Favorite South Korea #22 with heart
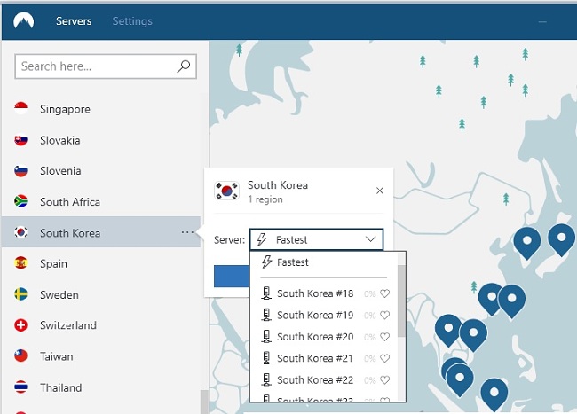This screenshot has height=414, width=577. coord(385,379)
